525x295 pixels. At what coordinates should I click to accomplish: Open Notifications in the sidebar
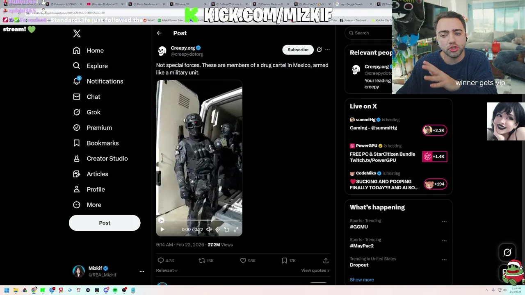[x=98, y=81]
